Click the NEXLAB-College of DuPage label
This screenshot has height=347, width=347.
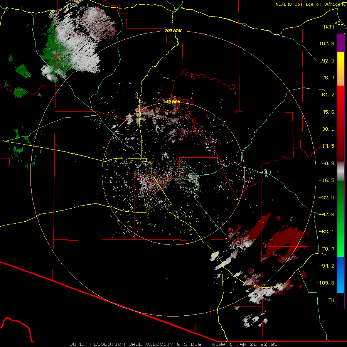tap(310, 4)
